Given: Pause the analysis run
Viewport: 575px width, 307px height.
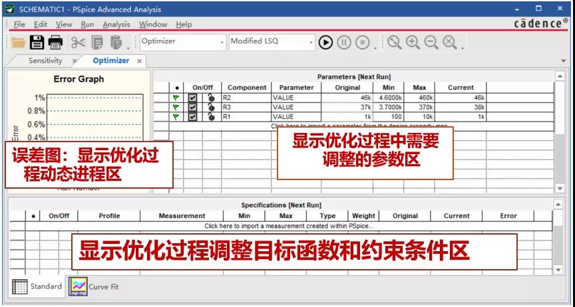Looking at the screenshot, I should (x=343, y=43).
